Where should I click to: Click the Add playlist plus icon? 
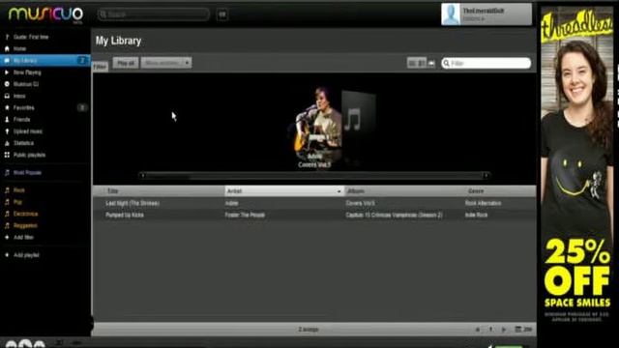pos(7,255)
